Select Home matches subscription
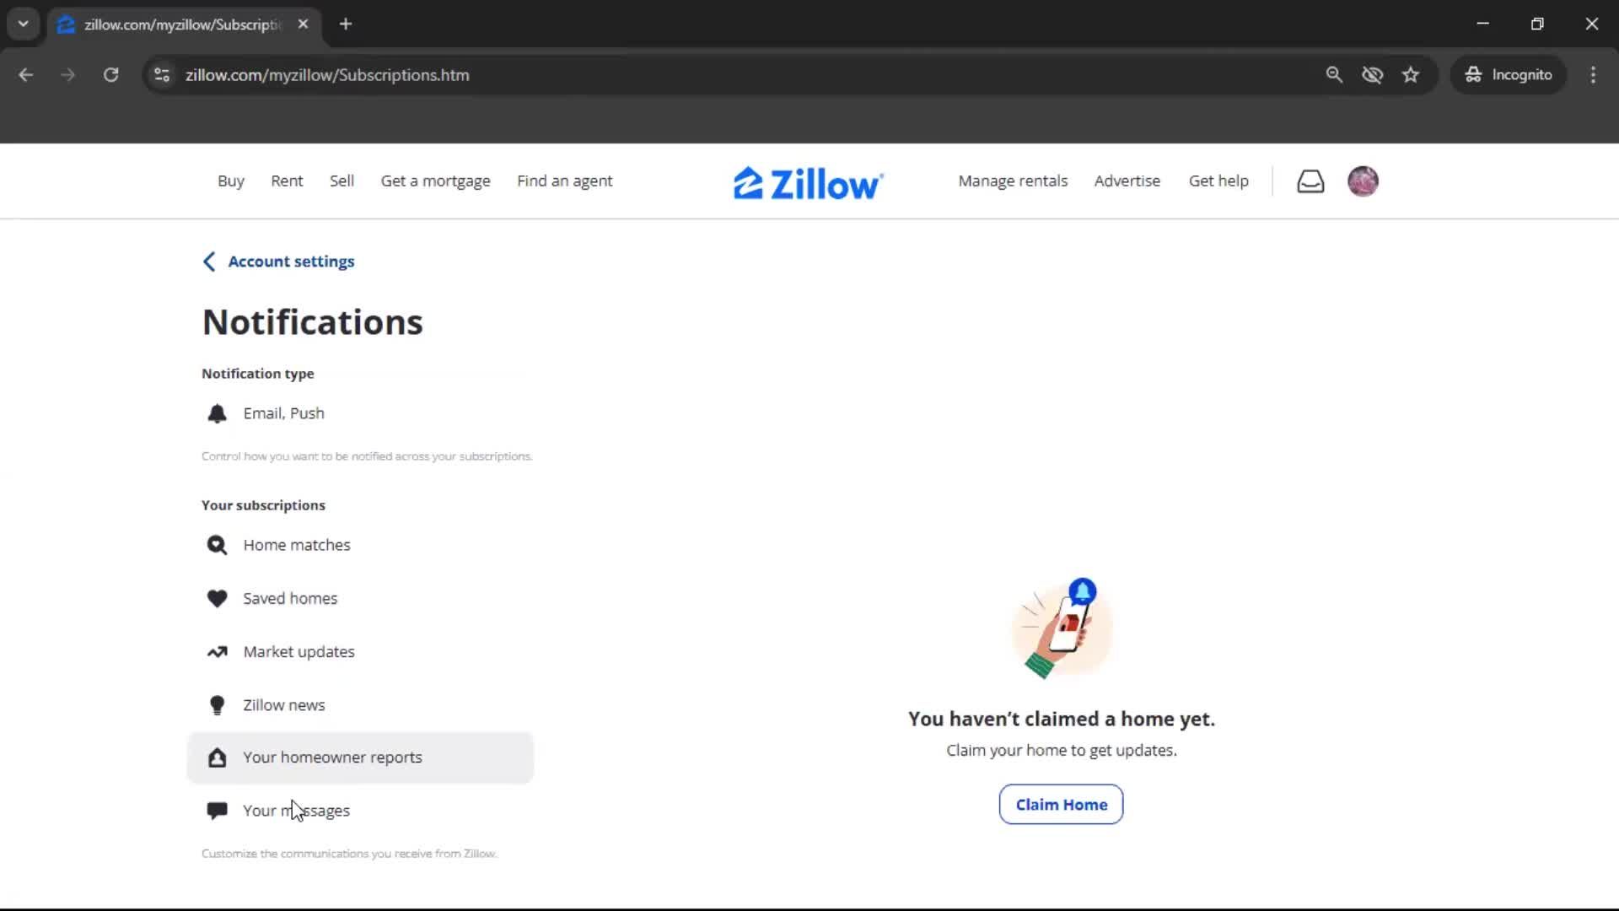Image resolution: width=1619 pixels, height=911 pixels. pyautogui.click(x=296, y=545)
